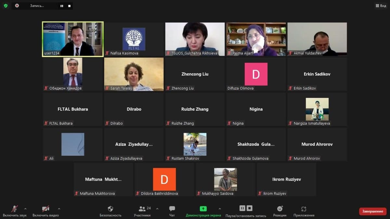Click the 'Запись...' recording status text
The height and width of the screenshot is (219, 390).
(37, 6)
